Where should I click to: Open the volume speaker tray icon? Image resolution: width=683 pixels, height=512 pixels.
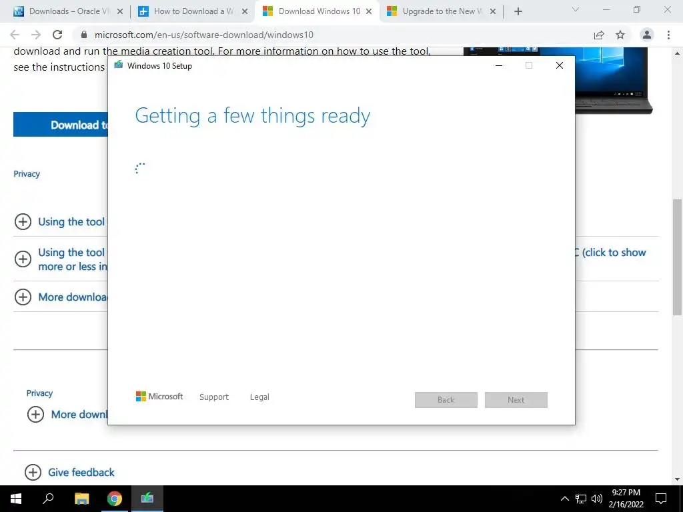click(x=597, y=499)
